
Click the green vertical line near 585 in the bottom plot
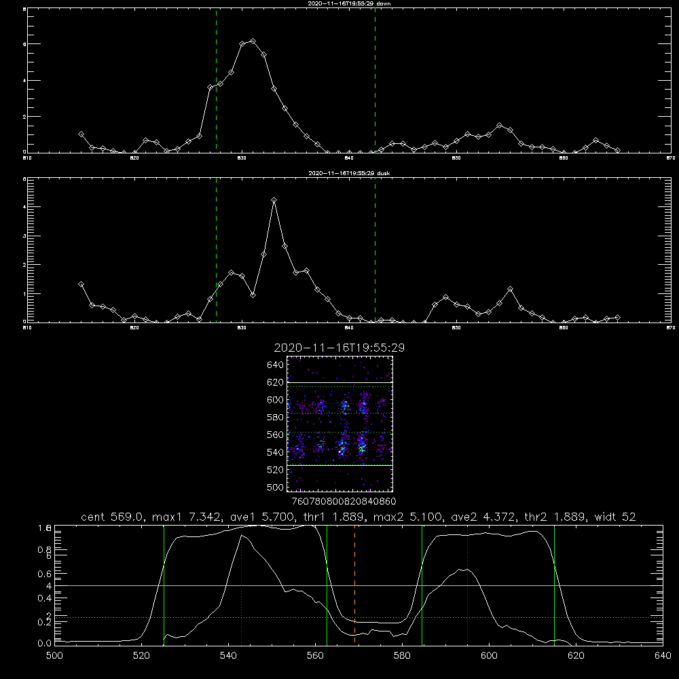point(422,585)
